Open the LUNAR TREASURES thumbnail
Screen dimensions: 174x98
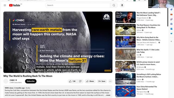click(125, 30)
